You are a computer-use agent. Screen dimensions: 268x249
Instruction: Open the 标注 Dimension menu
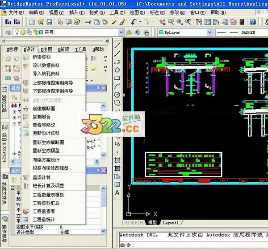tap(157, 12)
